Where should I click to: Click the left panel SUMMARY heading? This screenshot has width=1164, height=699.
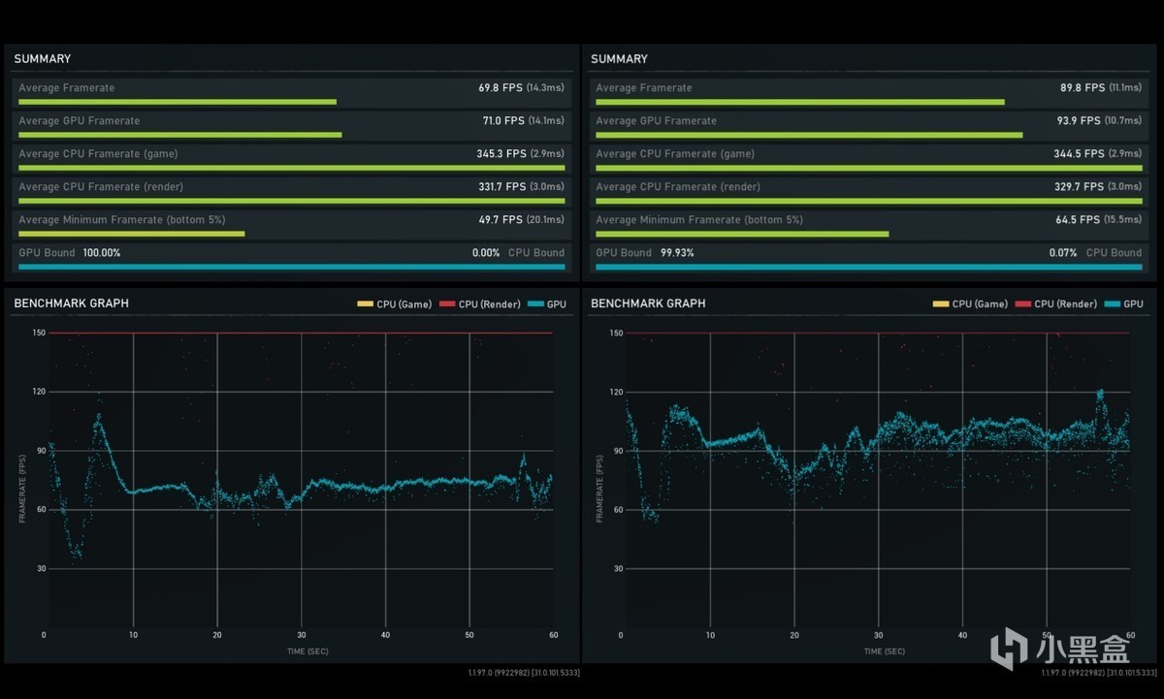[42, 59]
